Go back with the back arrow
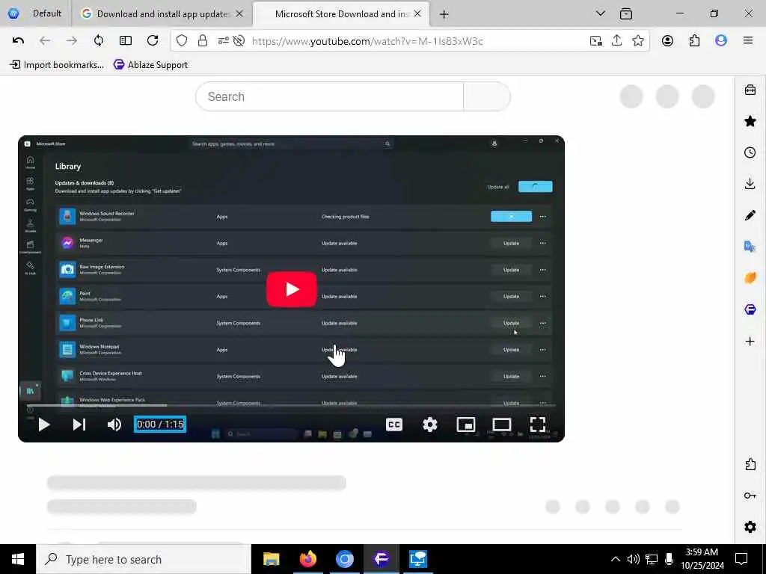This screenshot has height=574, width=766. (x=45, y=41)
